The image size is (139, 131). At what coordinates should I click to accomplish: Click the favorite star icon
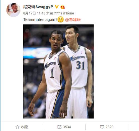tap(17, 127)
